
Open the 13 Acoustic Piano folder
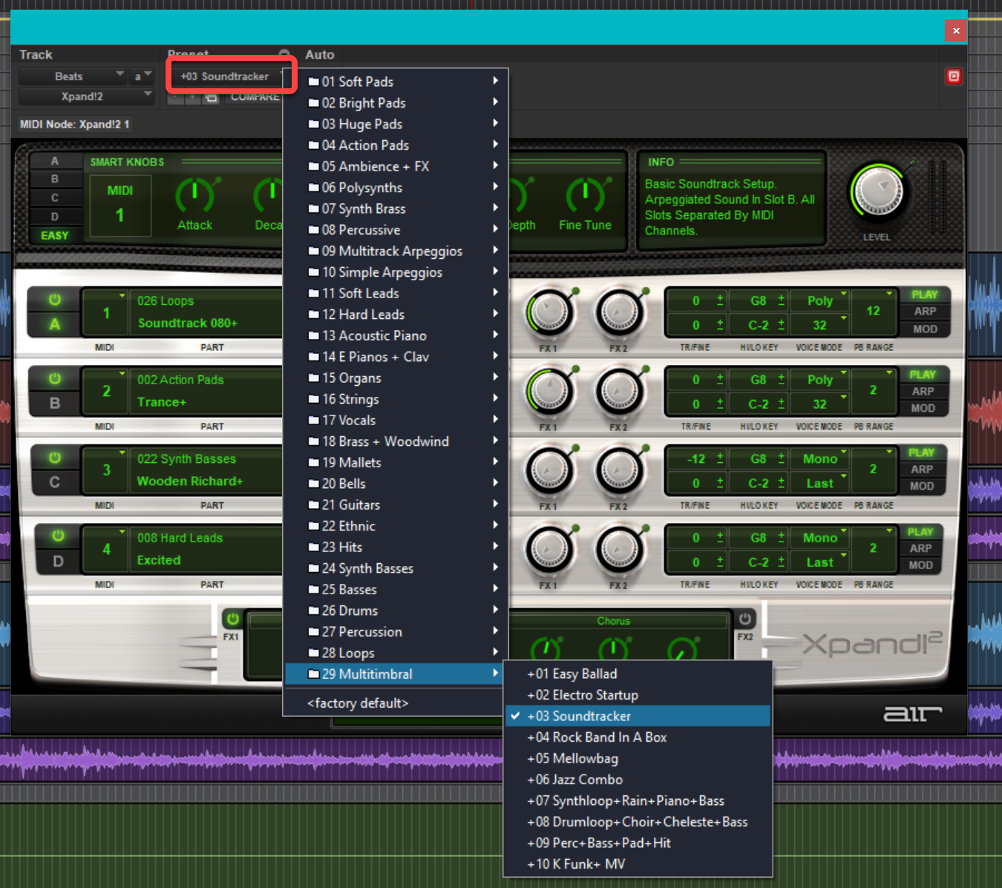[x=374, y=336]
